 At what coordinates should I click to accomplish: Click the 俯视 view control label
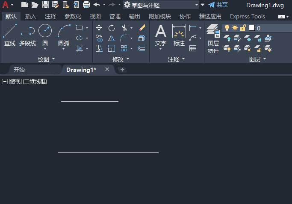[x=15, y=81]
